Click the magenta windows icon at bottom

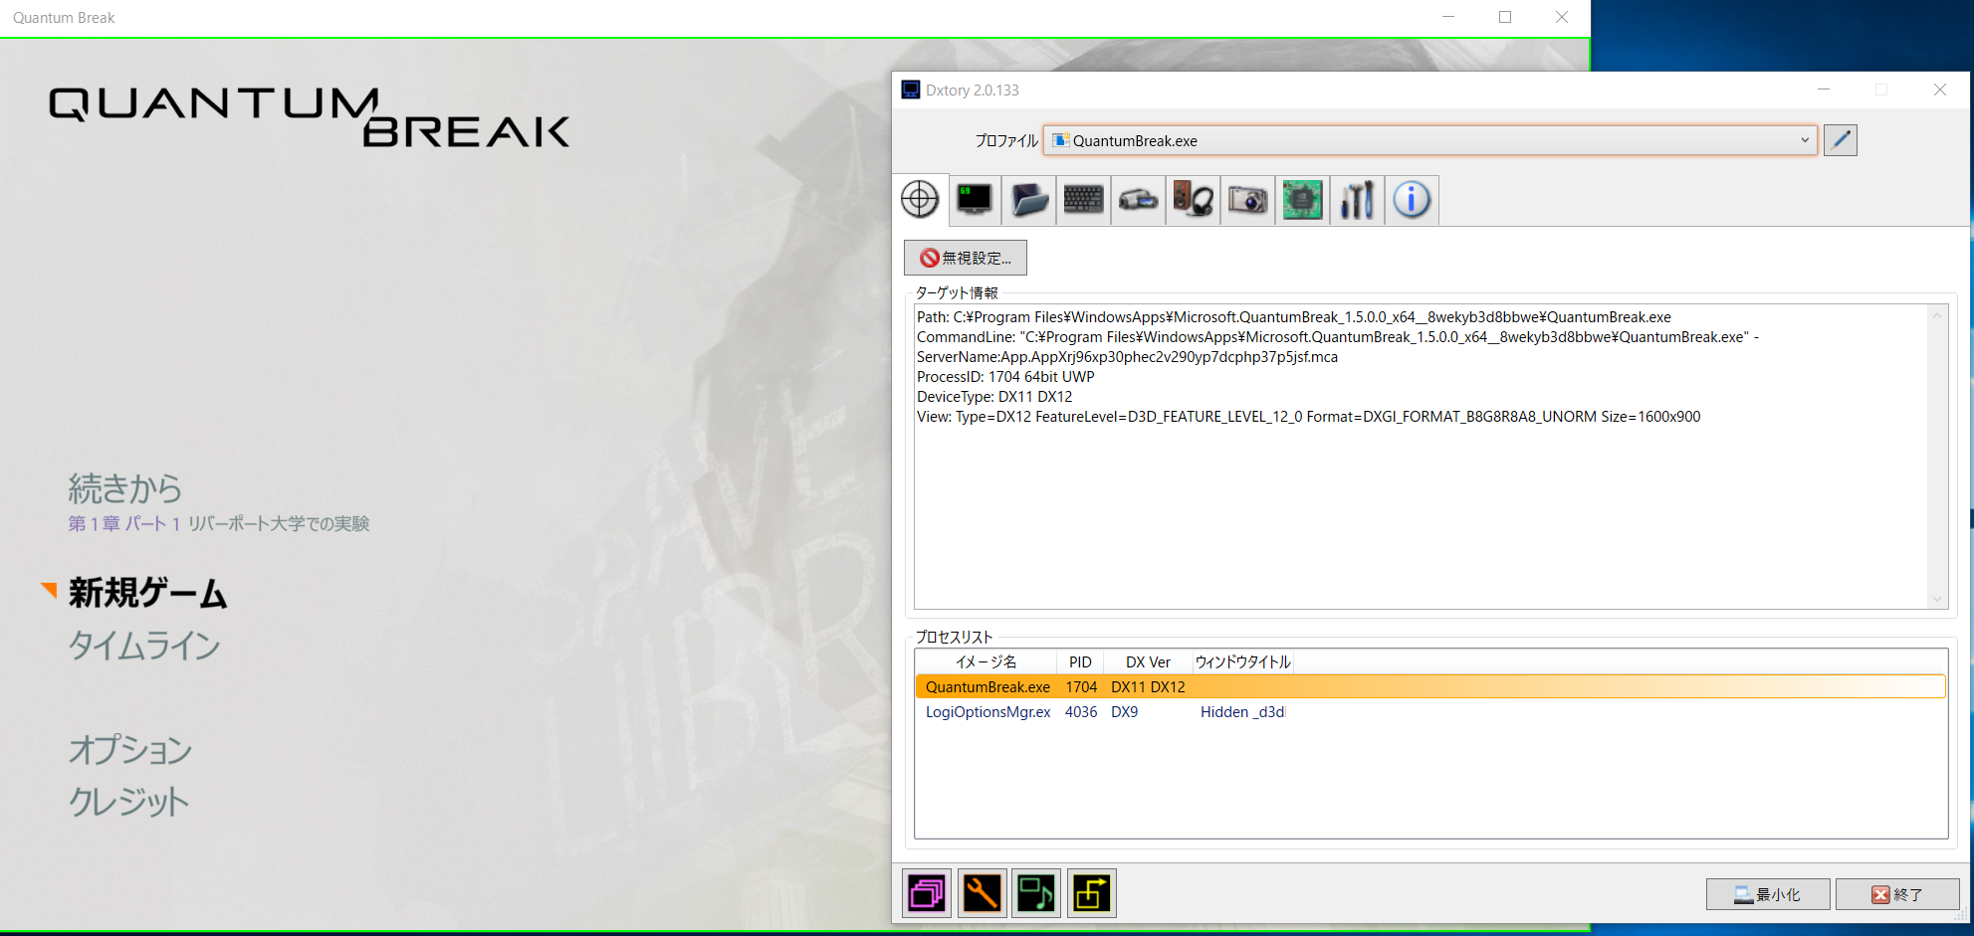(x=927, y=893)
